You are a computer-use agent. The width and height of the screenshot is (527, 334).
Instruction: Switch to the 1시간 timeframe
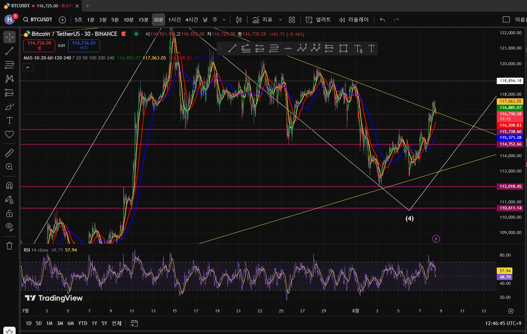174,20
